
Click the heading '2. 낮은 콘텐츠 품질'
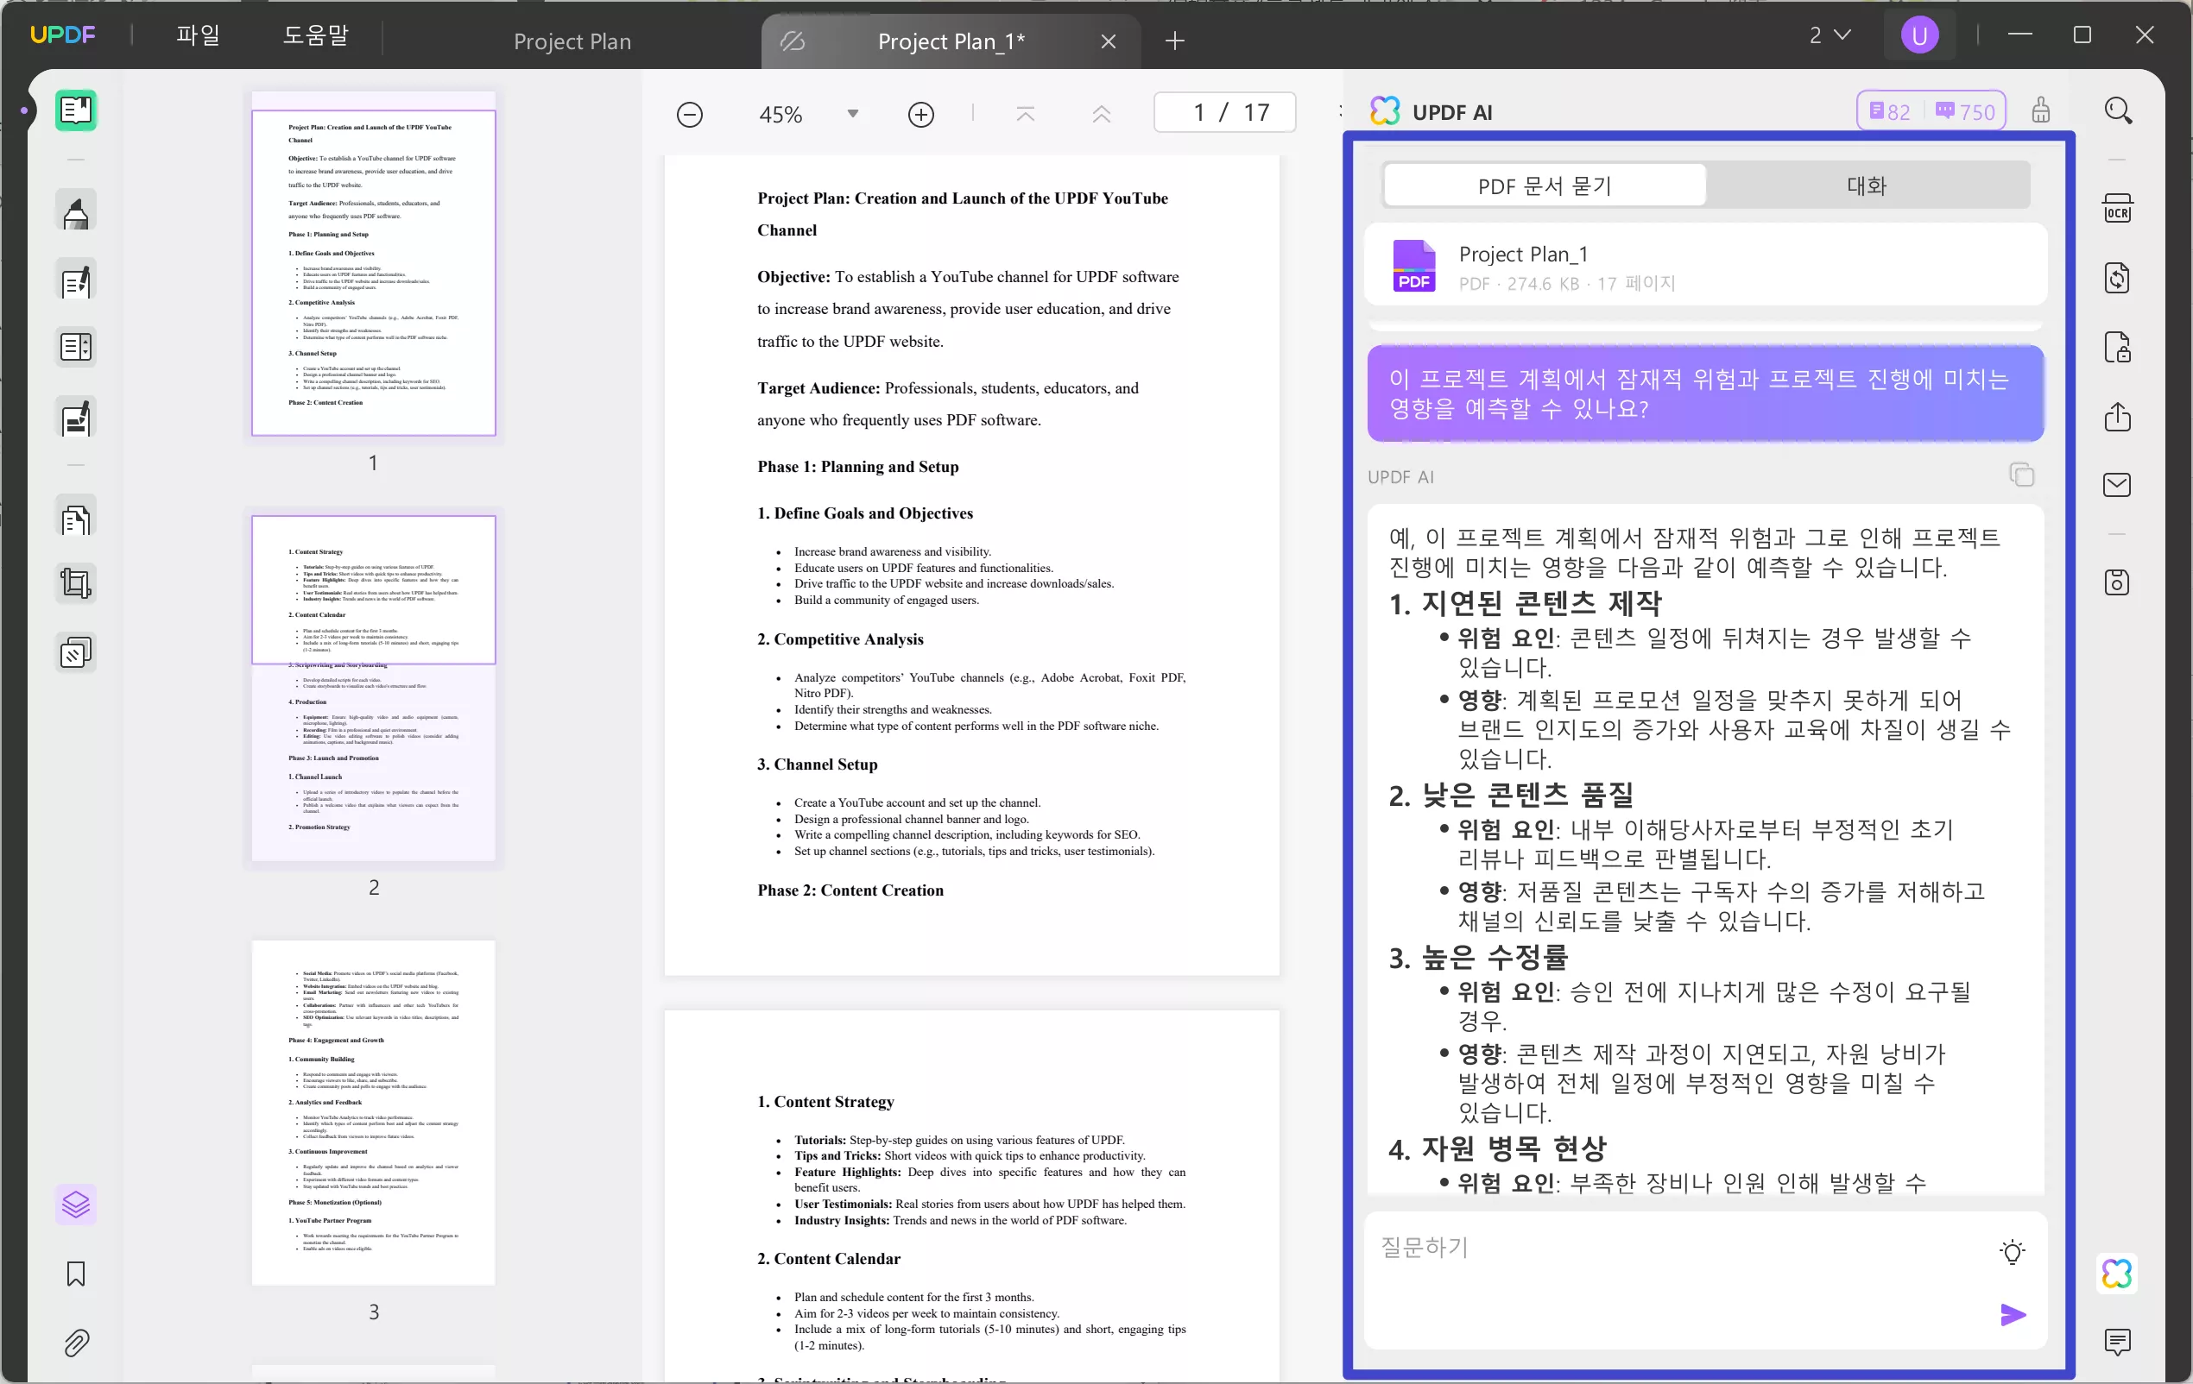[x=1511, y=796]
